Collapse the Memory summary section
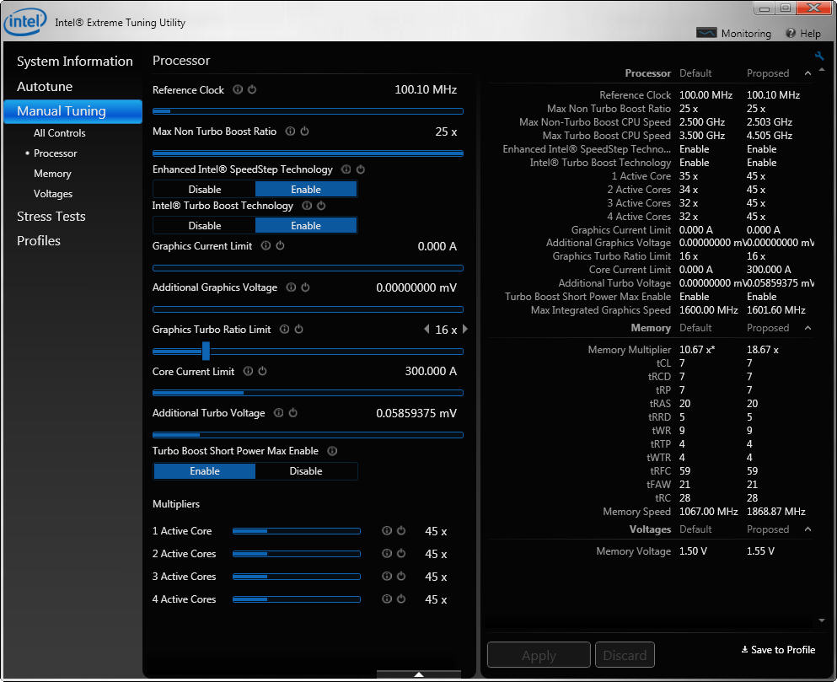Screen dimensions: 837x682 click(x=807, y=328)
